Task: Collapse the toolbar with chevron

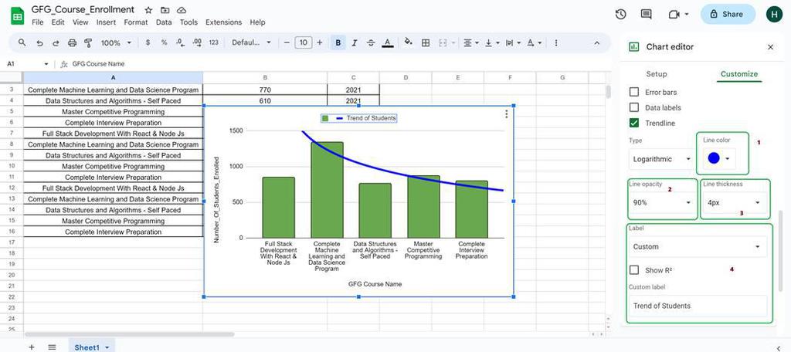Action: [x=597, y=43]
